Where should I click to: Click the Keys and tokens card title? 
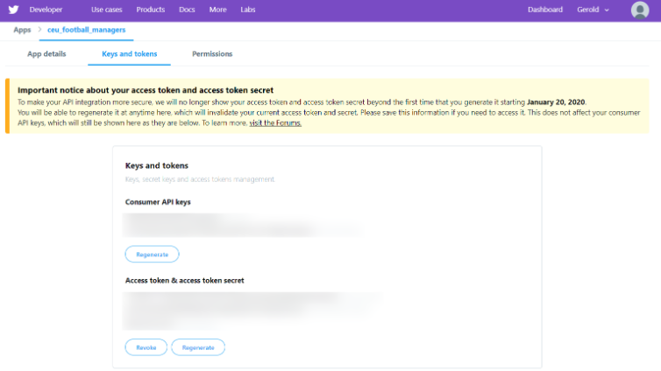(156, 165)
